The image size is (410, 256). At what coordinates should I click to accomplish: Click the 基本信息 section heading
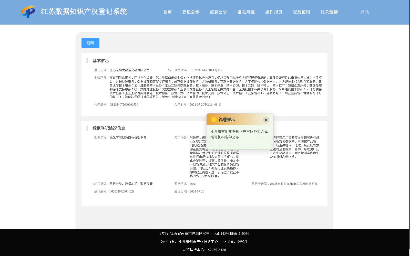101,61
